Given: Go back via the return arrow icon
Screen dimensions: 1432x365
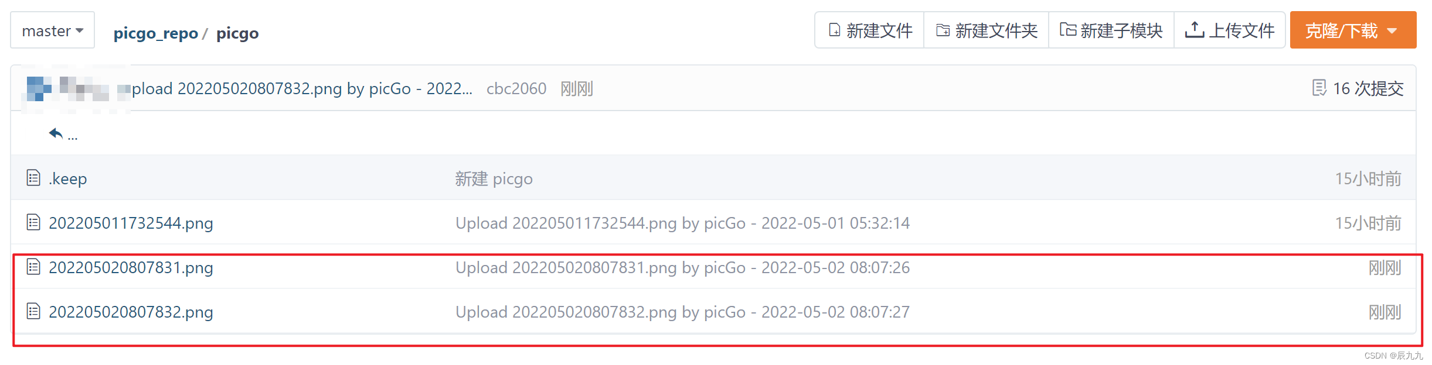Looking at the screenshot, I should coord(56,134).
